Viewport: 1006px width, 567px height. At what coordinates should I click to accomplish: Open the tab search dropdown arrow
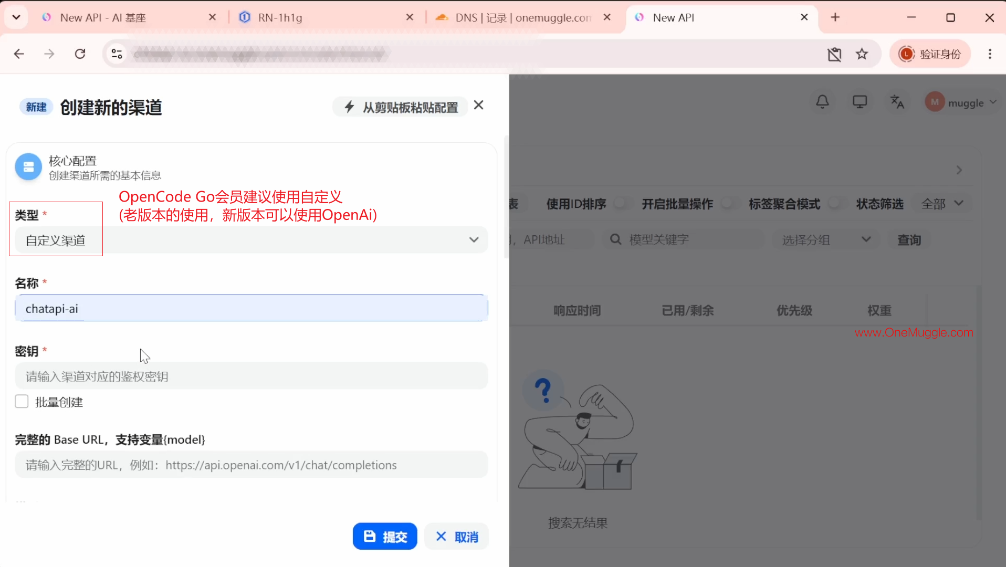(x=16, y=17)
